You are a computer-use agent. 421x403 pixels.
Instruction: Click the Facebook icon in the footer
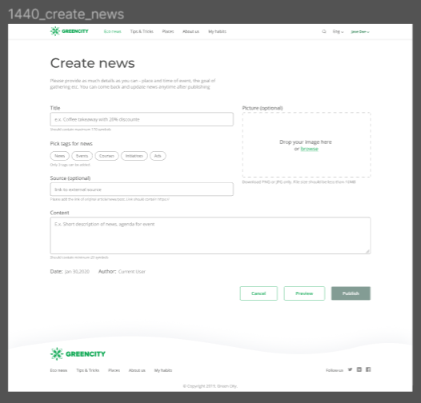click(x=368, y=369)
